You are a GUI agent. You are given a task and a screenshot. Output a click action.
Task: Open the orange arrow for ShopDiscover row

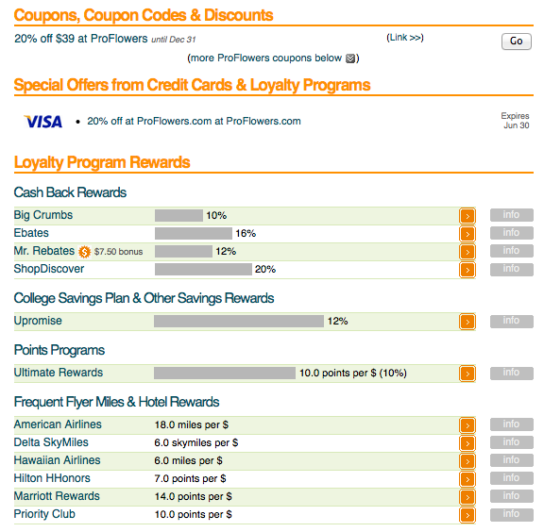[467, 270]
